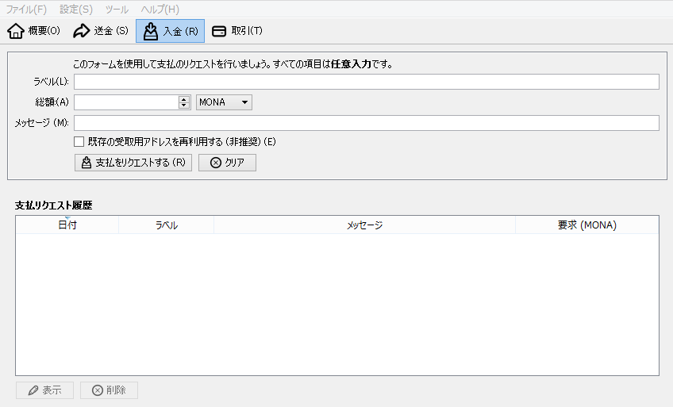Click the 削除 remove button
The width and height of the screenshot is (673, 407).
pyautogui.click(x=109, y=390)
